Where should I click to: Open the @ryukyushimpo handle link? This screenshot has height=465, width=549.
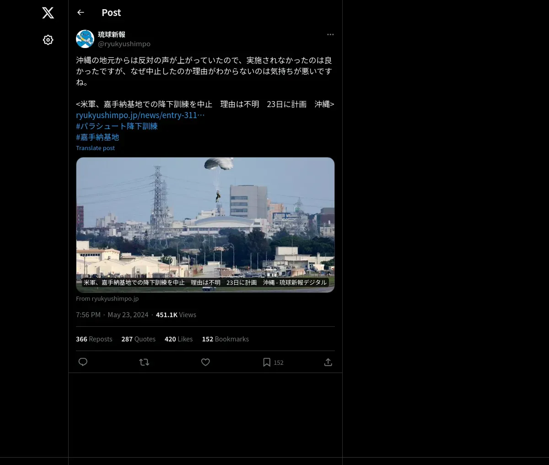tap(124, 43)
